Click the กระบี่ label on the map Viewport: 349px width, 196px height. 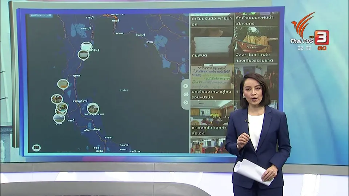click(x=71, y=120)
